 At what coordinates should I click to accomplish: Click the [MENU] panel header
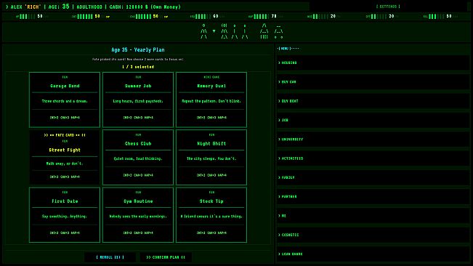(x=288, y=49)
